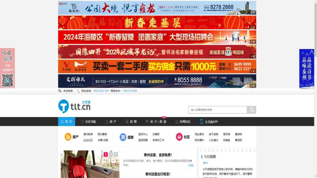The height and width of the screenshot is (178, 317).
Task: Switch the carousel to slide 1
Action: point(106,154)
